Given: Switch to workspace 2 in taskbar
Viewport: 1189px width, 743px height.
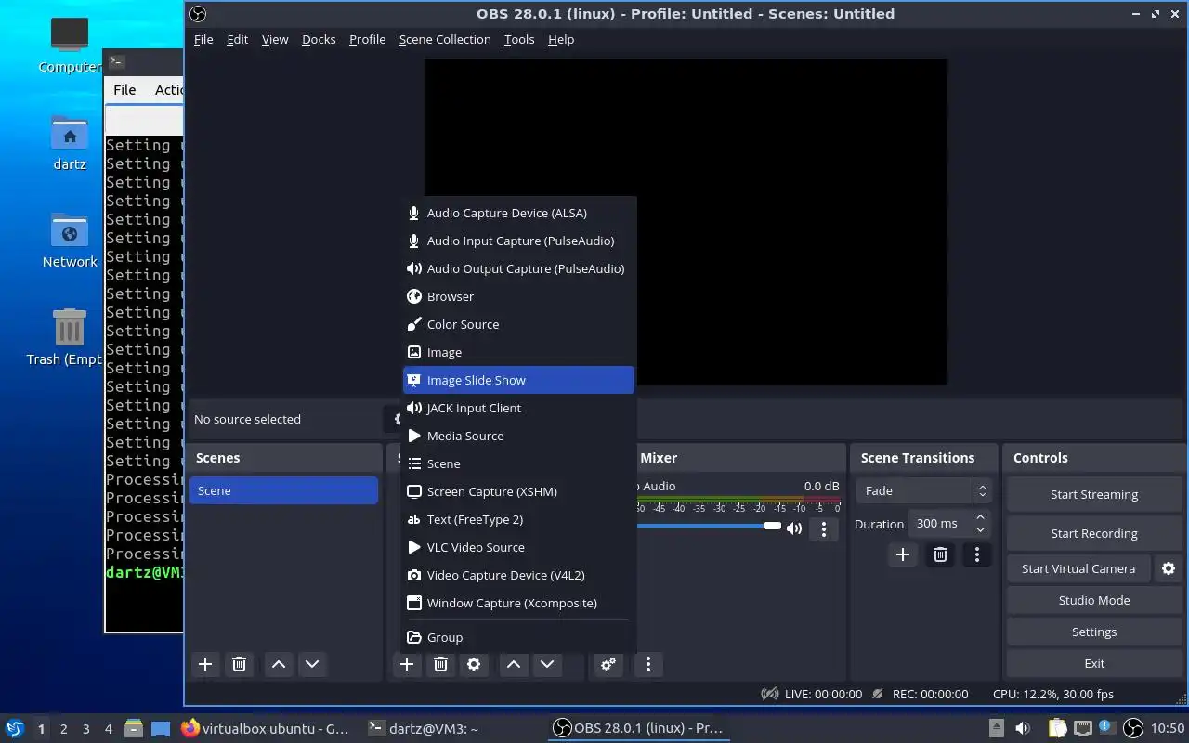Looking at the screenshot, I should (x=64, y=729).
